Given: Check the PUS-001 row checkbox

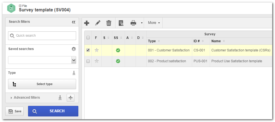Looking at the screenshot, I should (88, 61).
